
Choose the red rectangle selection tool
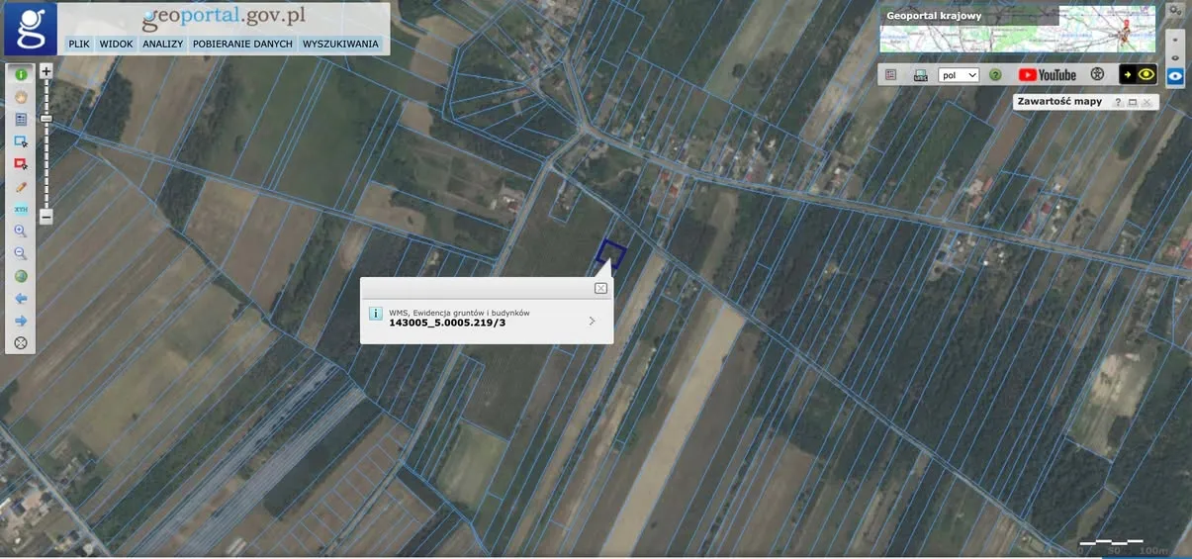[x=20, y=163]
